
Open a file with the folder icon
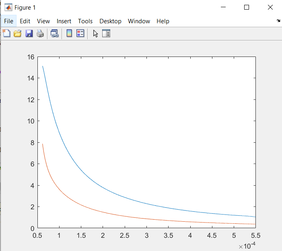tap(17, 34)
